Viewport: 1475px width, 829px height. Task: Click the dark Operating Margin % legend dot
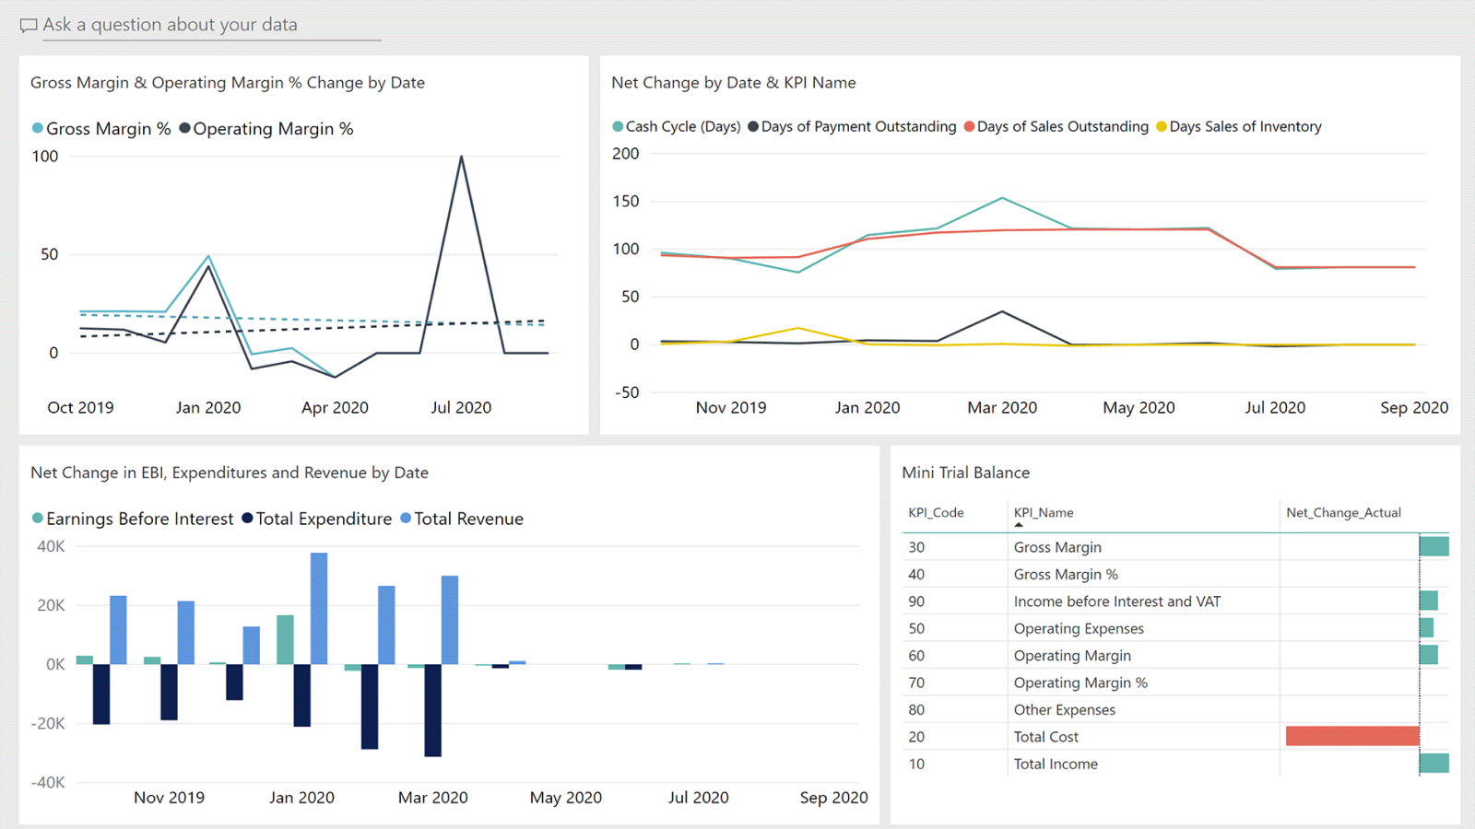pos(184,129)
